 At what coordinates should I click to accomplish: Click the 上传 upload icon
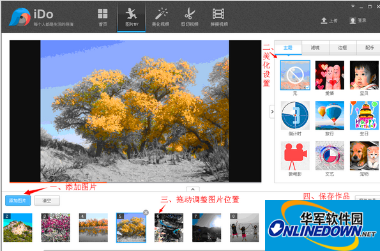click(x=324, y=20)
